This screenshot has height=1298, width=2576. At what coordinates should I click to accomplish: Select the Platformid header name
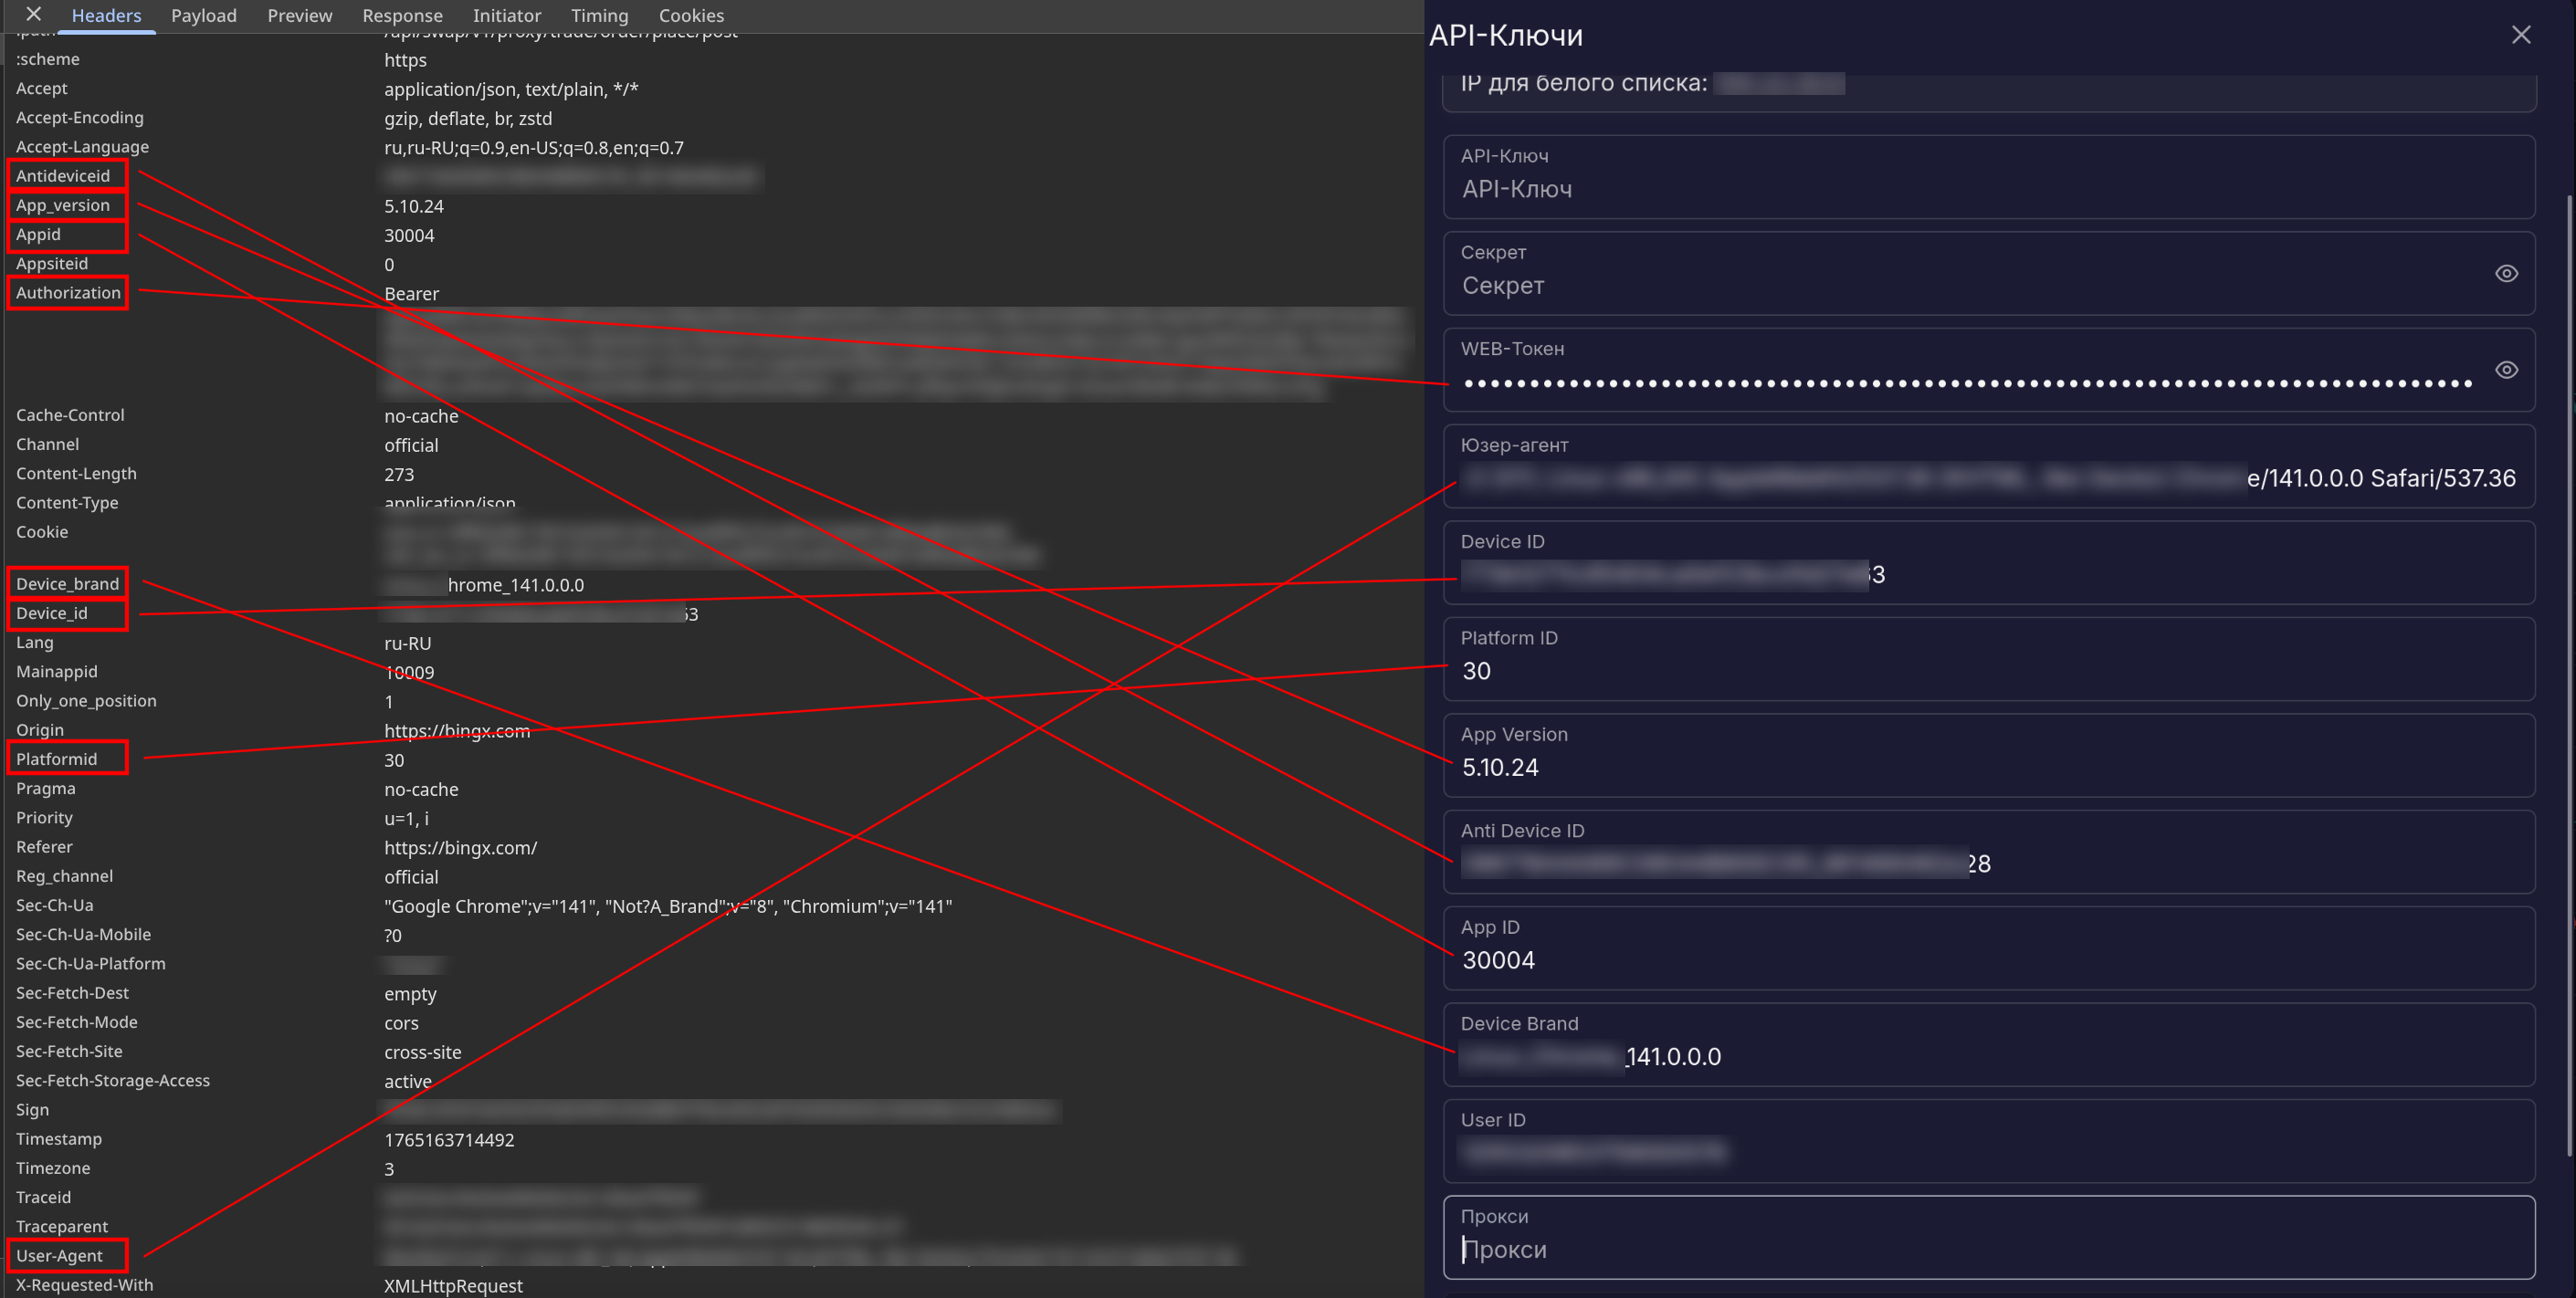(x=56, y=759)
